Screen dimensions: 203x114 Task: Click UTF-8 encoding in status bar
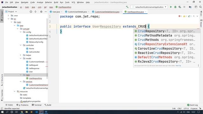tap(186, 108)
